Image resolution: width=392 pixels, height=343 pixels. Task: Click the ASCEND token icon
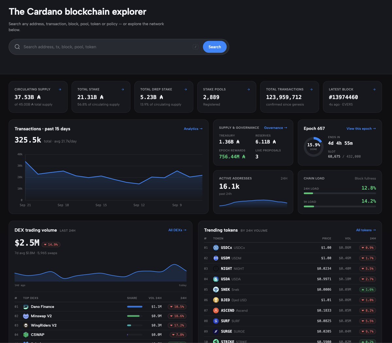216,311
